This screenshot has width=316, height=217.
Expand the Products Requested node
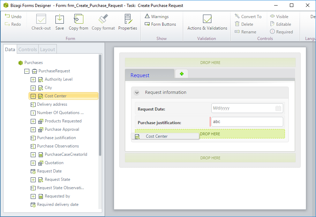pyautogui.click(x=33, y=121)
